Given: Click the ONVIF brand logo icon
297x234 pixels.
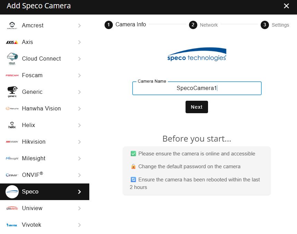Looking at the screenshot, I should 12,175.
